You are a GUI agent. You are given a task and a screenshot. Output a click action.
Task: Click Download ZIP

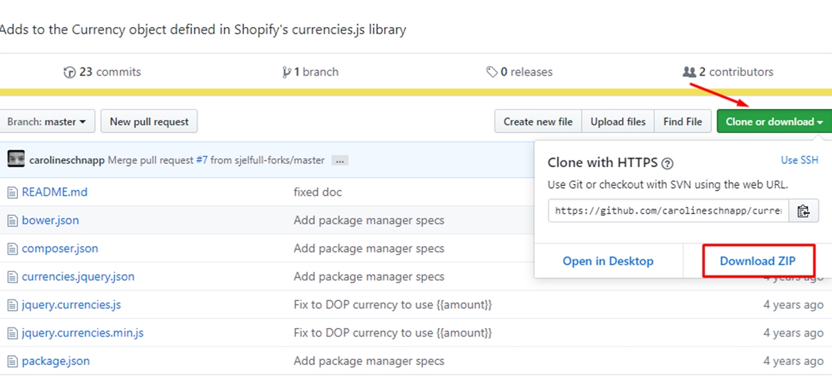tap(757, 261)
